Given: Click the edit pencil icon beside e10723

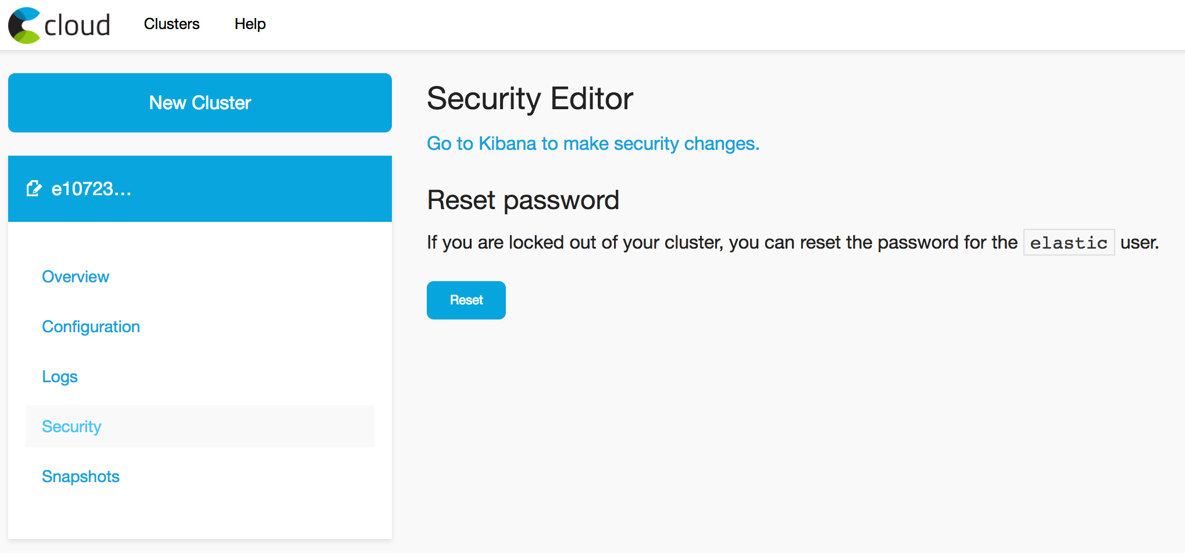Looking at the screenshot, I should click(x=34, y=189).
